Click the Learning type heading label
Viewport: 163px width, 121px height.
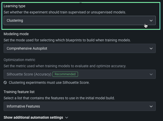coord(14,6)
